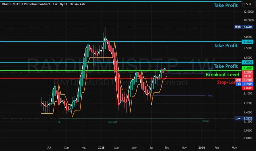
Task: Click the PML label on the blue line
Action: tap(210, 96)
